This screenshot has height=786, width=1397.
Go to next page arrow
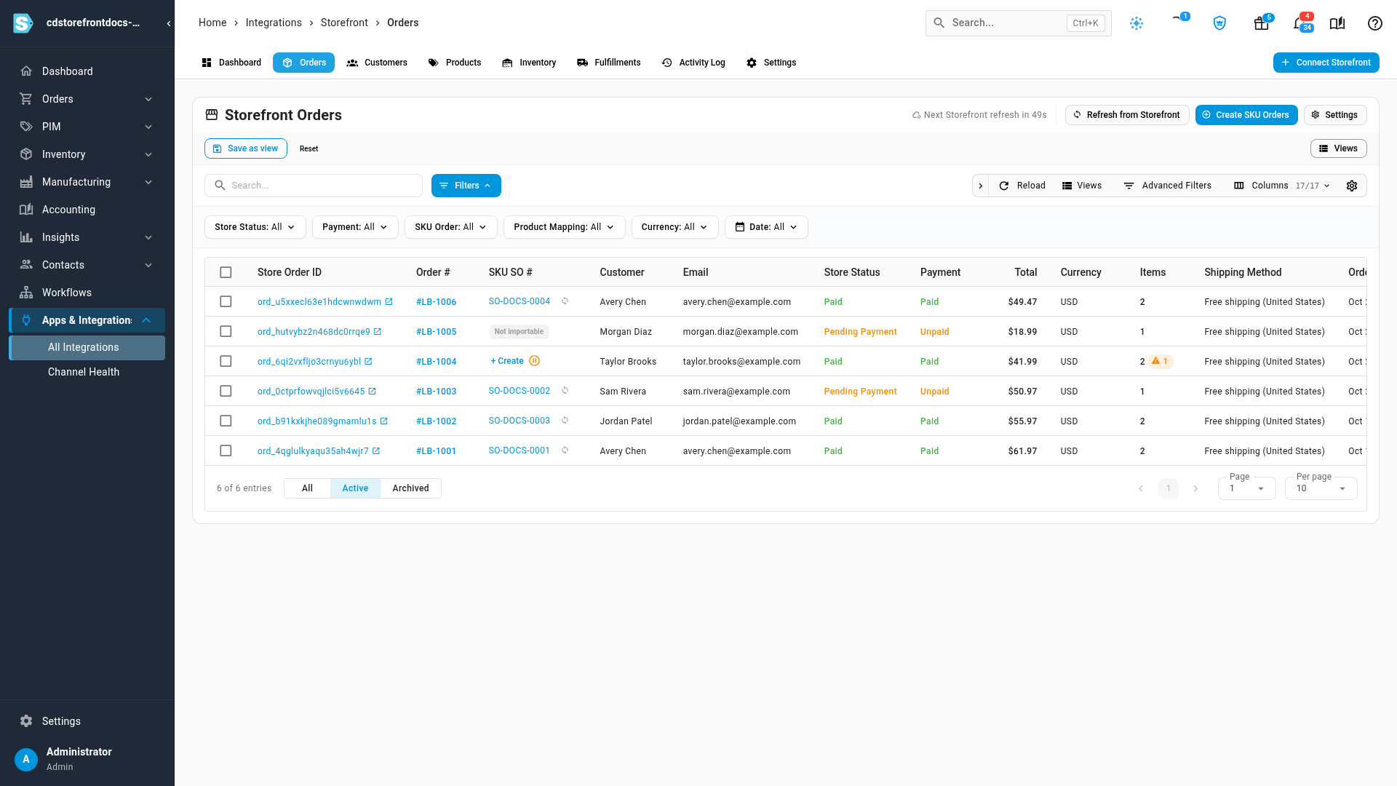[x=1195, y=488]
